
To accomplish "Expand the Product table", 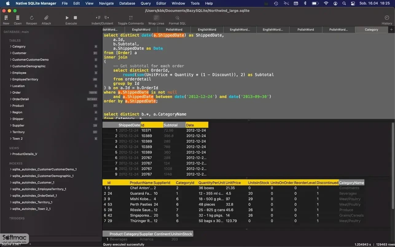I will [x=10, y=106].
